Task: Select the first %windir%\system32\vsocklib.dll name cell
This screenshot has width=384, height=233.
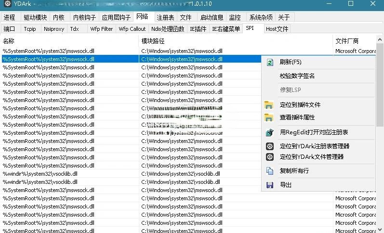Action: click(x=40, y=174)
